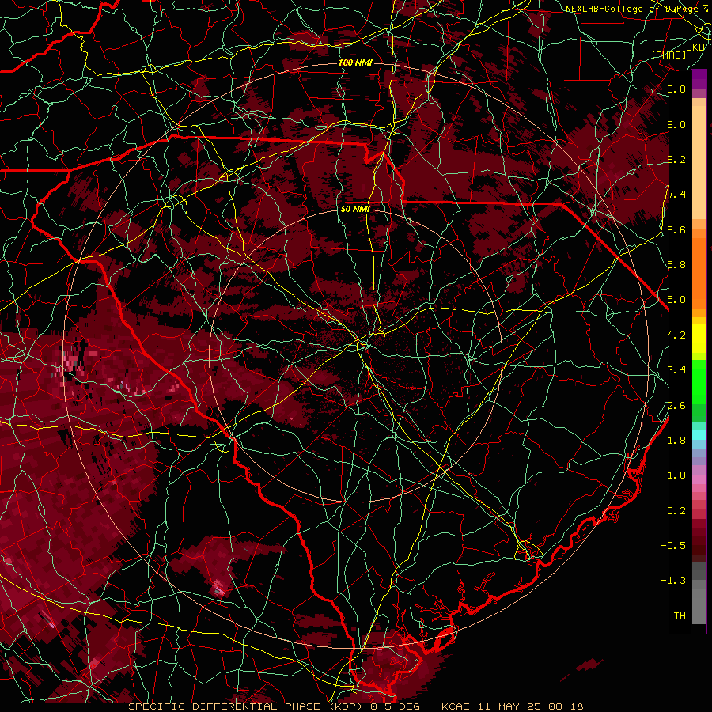Image resolution: width=712 pixels, height=712 pixels.
Task: Click the 100 NMI range ring label
Action: coord(355,62)
